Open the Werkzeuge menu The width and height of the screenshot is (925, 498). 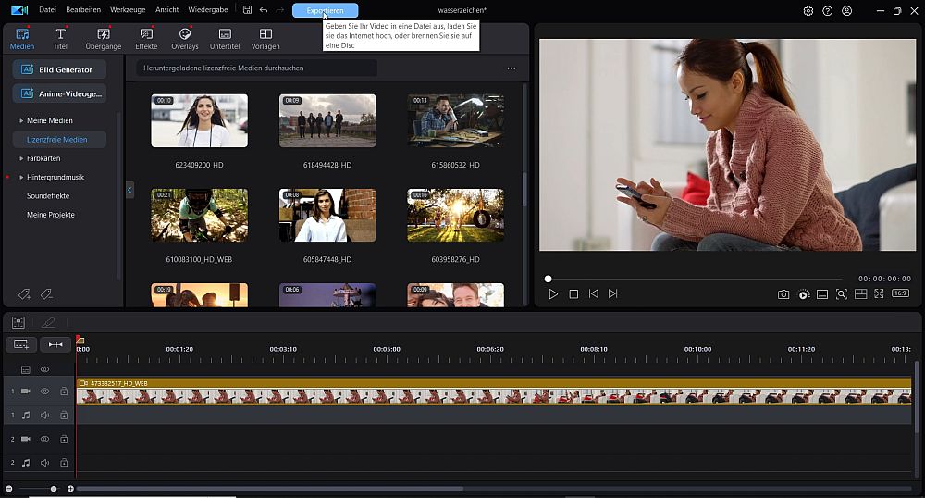(128, 10)
